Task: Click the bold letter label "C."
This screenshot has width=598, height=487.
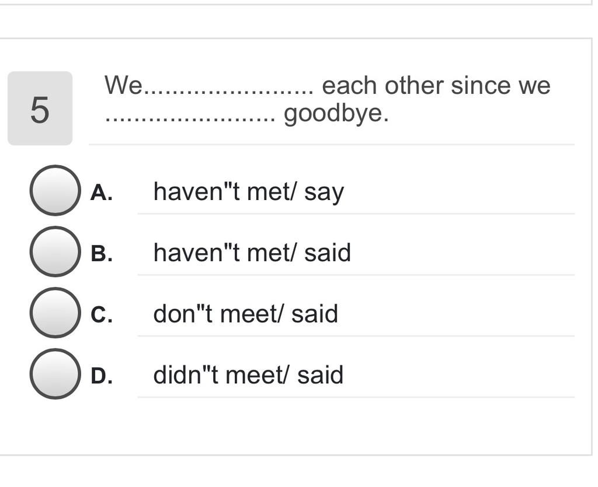Action: point(102,314)
